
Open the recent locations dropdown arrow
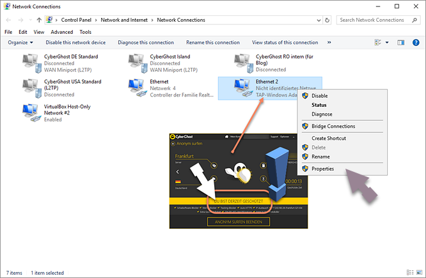[31, 20]
